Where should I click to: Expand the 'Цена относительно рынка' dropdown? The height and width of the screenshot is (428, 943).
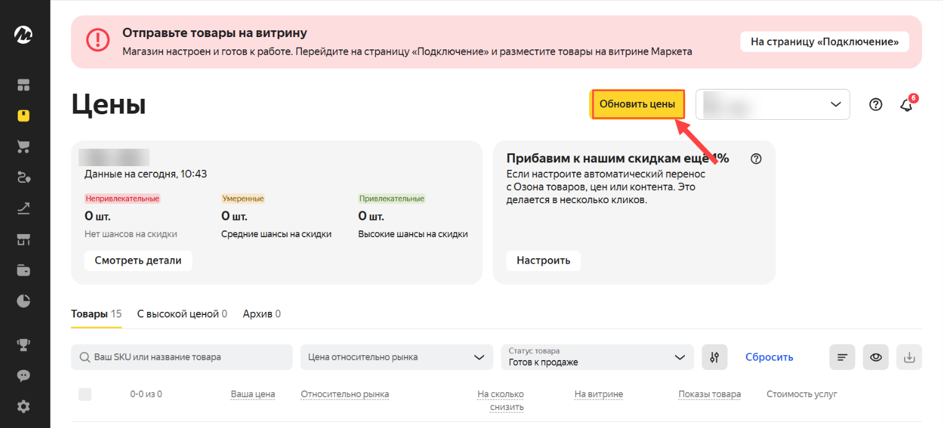pos(396,357)
